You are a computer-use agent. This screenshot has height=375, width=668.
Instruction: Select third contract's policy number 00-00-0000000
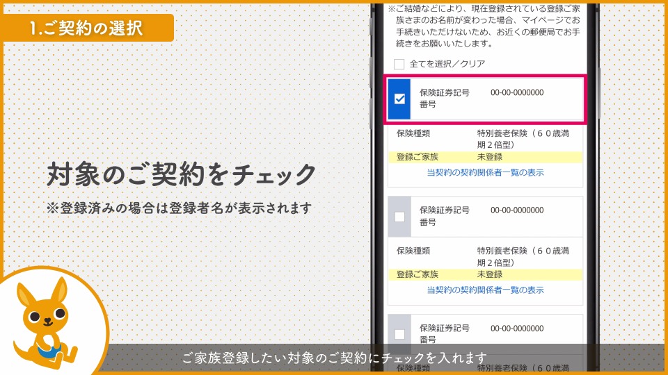point(517,328)
